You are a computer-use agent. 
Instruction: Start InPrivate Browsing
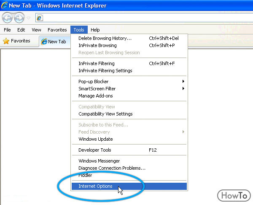[x=129, y=45]
